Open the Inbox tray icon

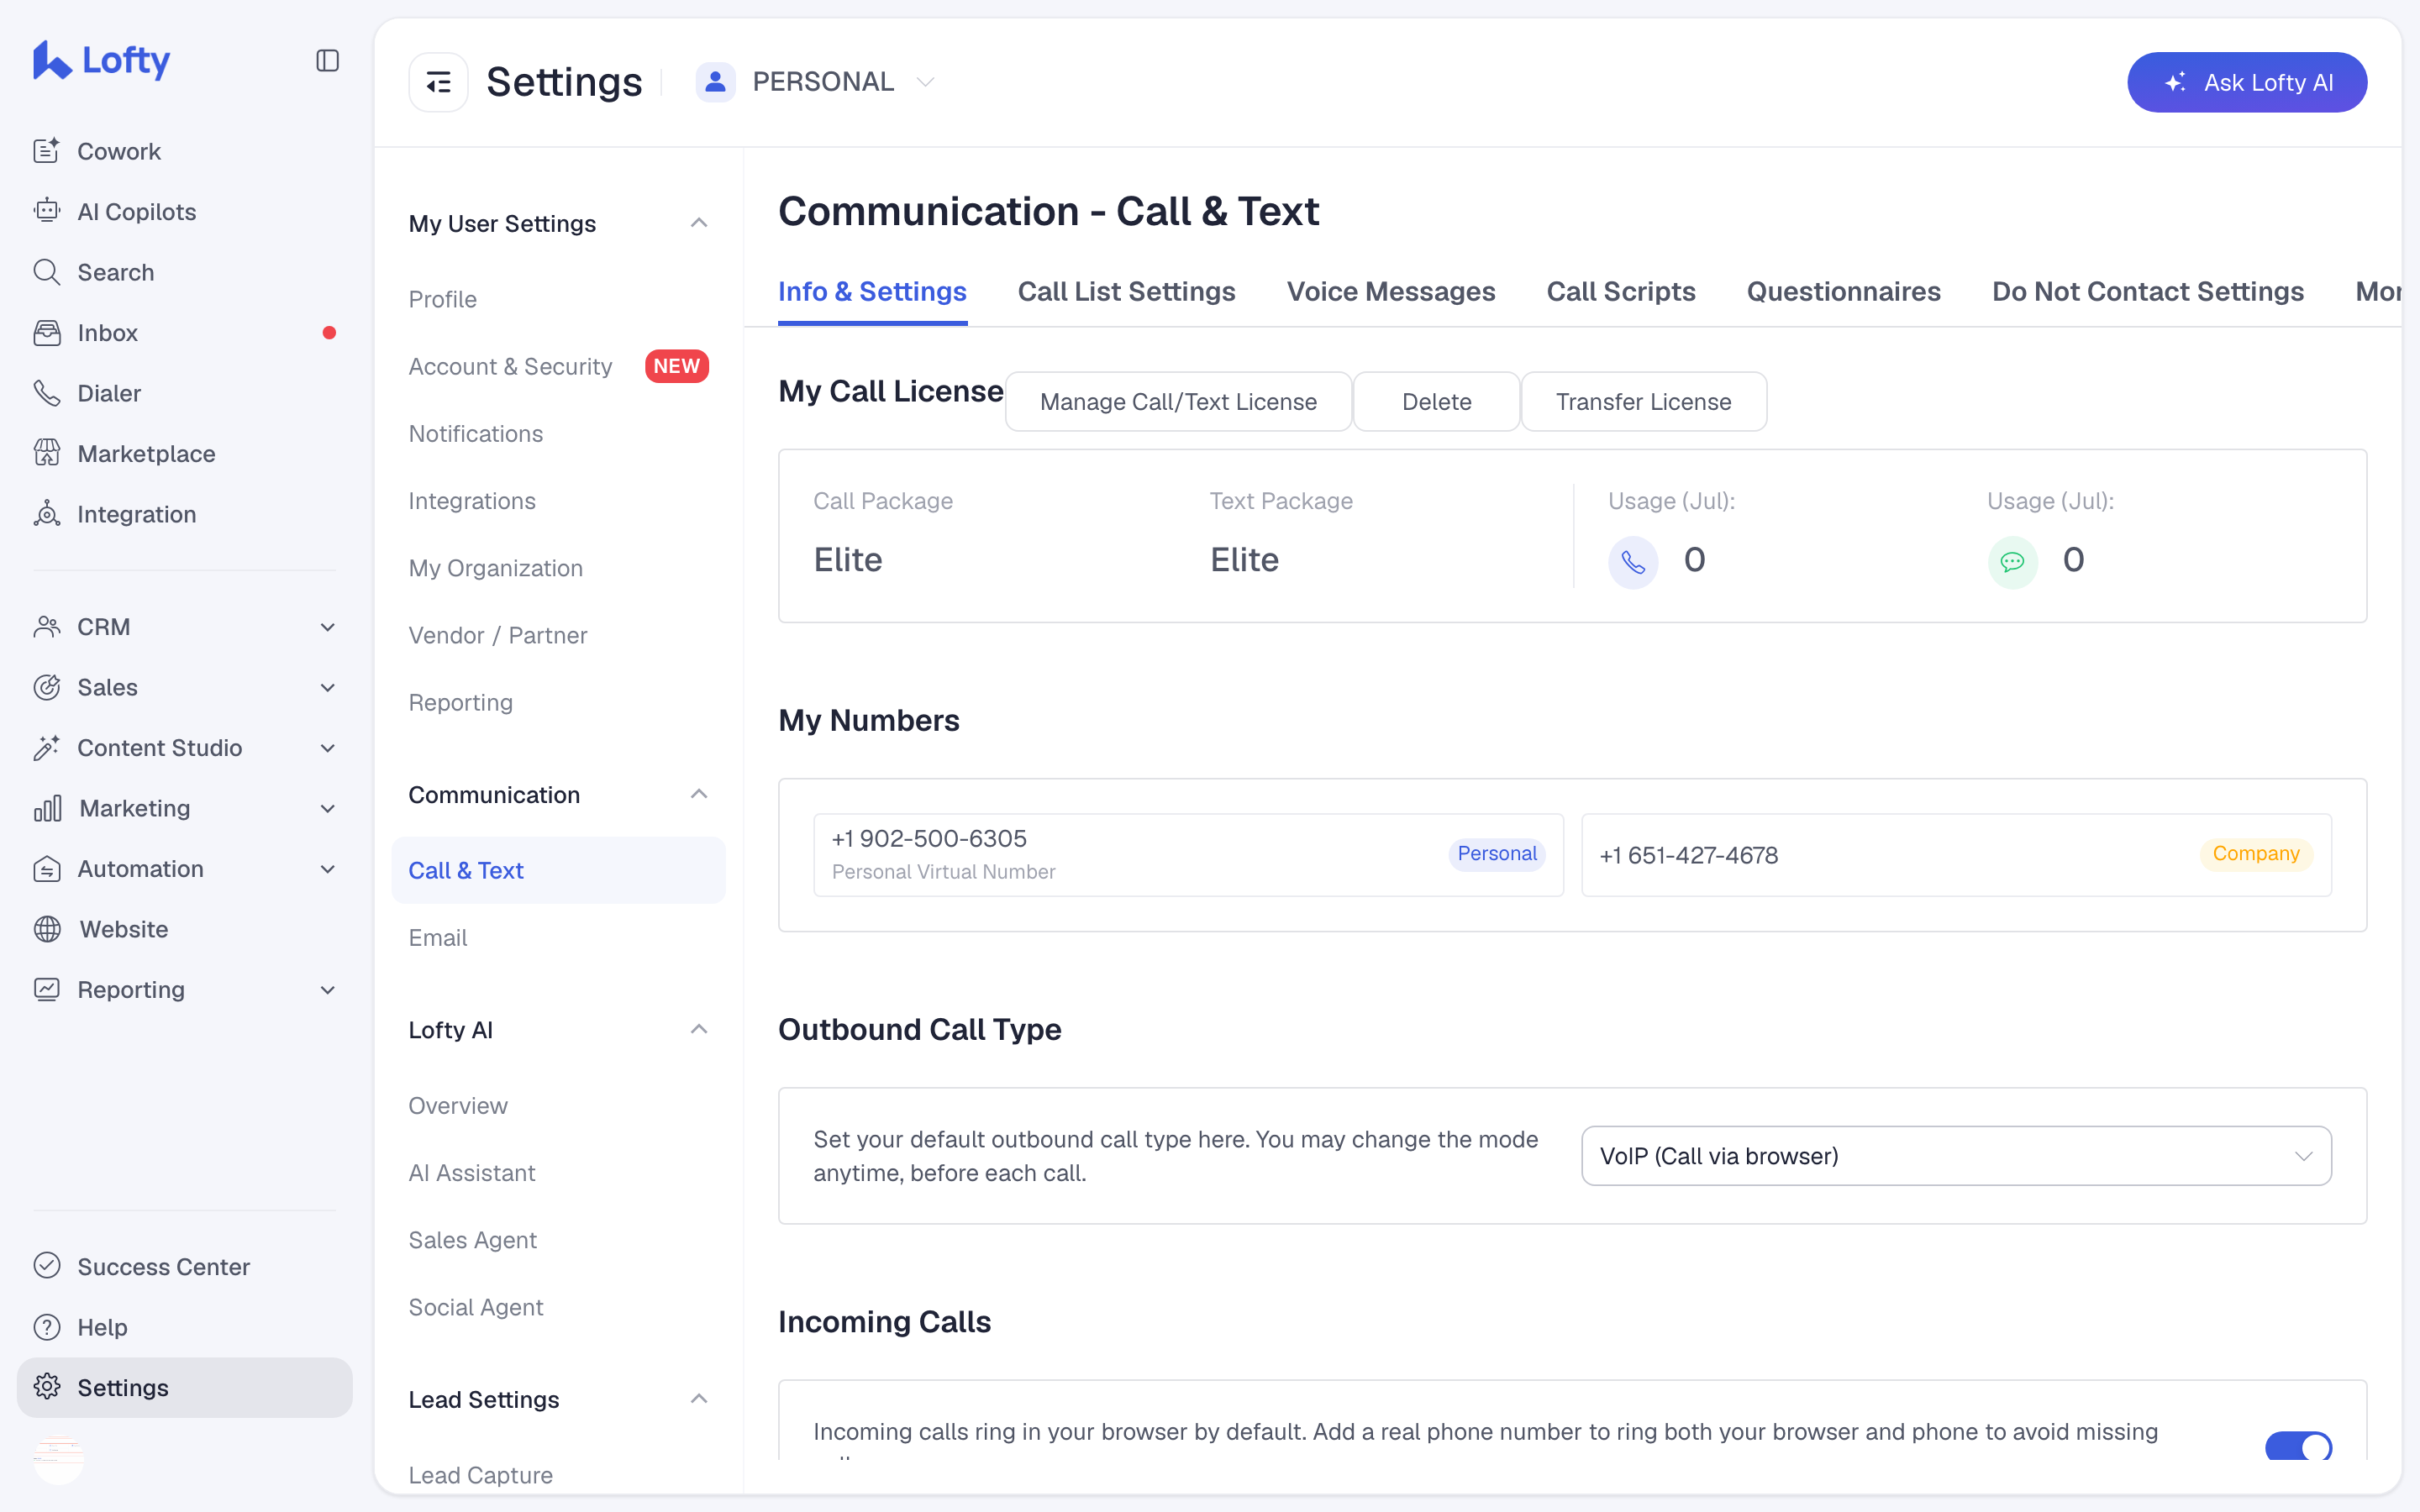tap(47, 332)
